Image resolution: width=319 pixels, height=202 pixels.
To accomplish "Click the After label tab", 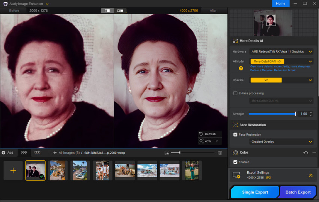I will tap(213, 10).
